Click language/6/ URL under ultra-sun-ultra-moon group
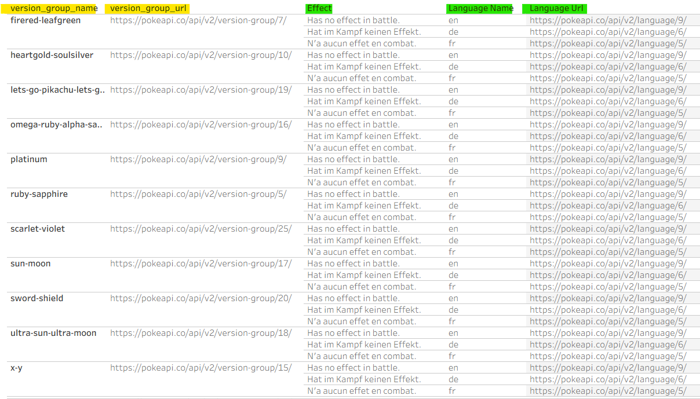Image resolution: width=700 pixels, height=399 pixels. coord(608,345)
